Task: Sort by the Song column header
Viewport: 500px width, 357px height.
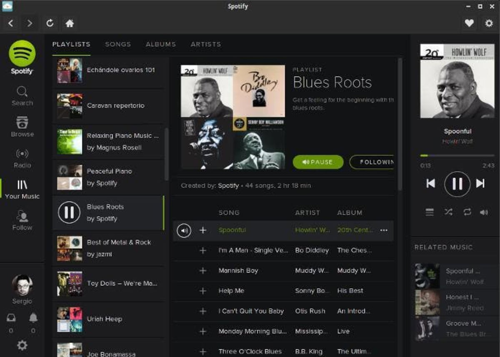Action: pyautogui.click(x=229, y=213)
